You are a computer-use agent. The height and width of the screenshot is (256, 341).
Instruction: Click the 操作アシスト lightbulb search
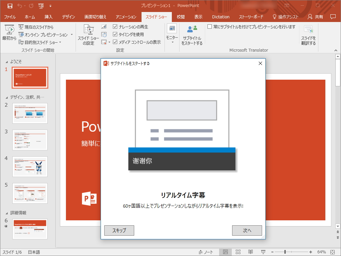(285, 17)
